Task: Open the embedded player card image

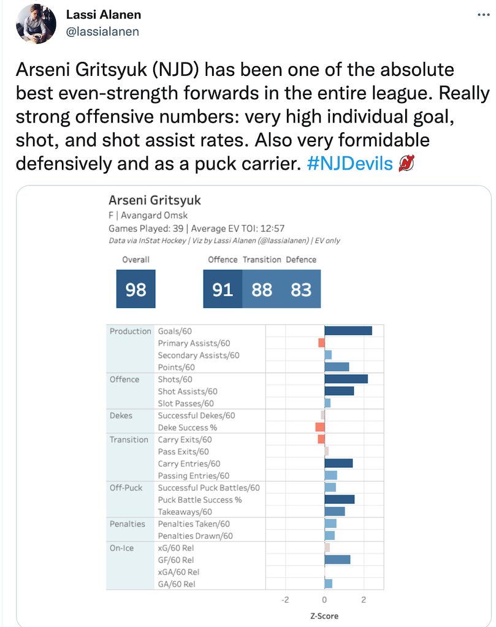Action: [253, 405]
